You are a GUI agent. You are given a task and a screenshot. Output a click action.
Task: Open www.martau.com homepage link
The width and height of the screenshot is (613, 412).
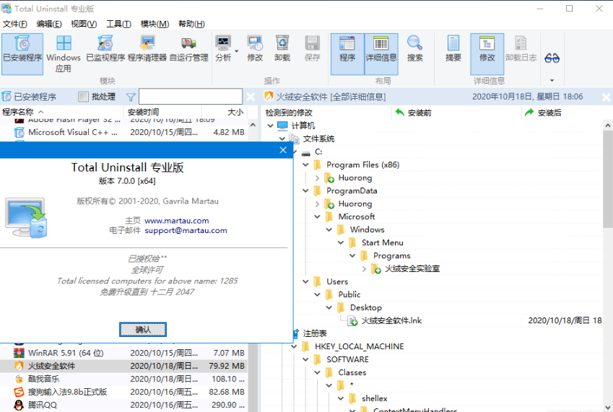[177, 221]
